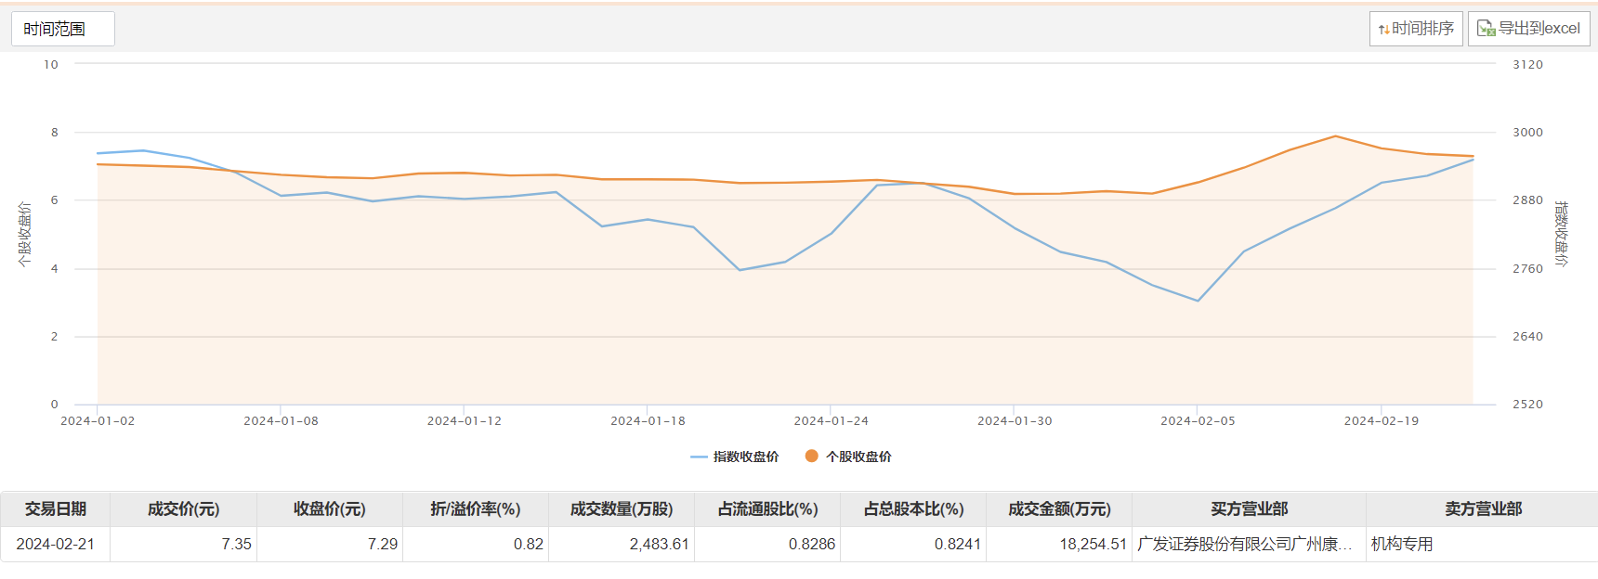Toggle the 指数收盘价 legend series
This screenshot has height=579, width=1598.
tap(735, 457)
